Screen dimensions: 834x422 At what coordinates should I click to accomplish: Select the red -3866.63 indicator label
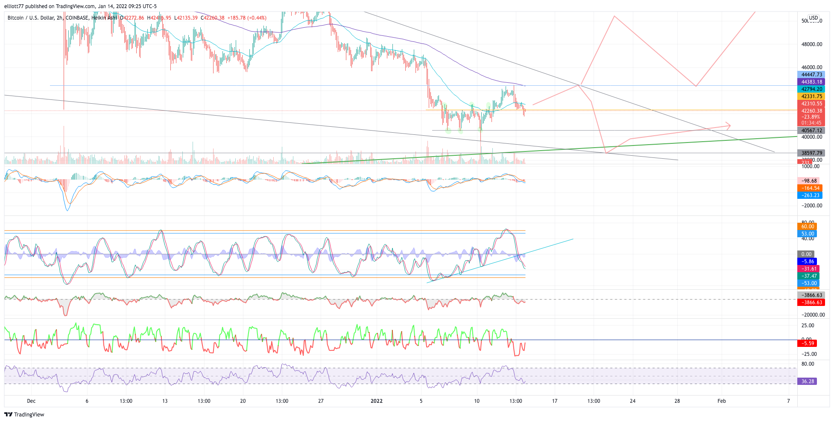811,303
